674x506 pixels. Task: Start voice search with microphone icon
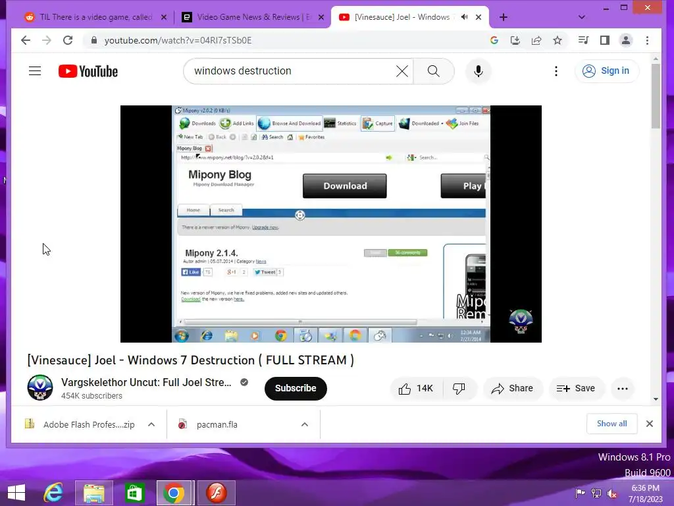(478, 71)
